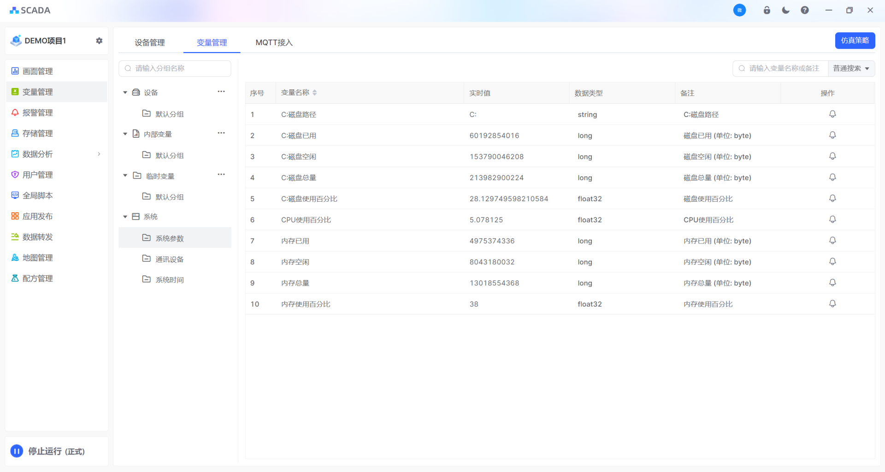885x472 pixels.
Task: Stop the running project using 停止运行
Action: (17, 451)
